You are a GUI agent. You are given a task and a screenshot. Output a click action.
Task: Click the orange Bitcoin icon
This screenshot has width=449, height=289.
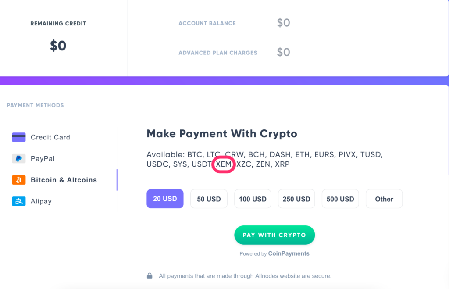18,180
